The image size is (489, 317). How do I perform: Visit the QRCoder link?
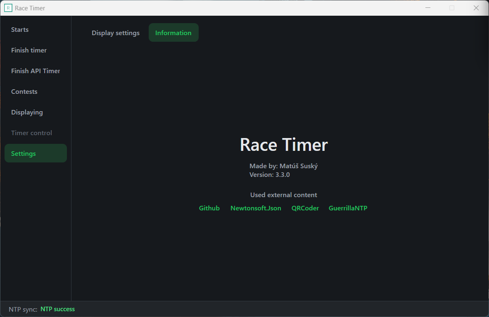(305, 208)
